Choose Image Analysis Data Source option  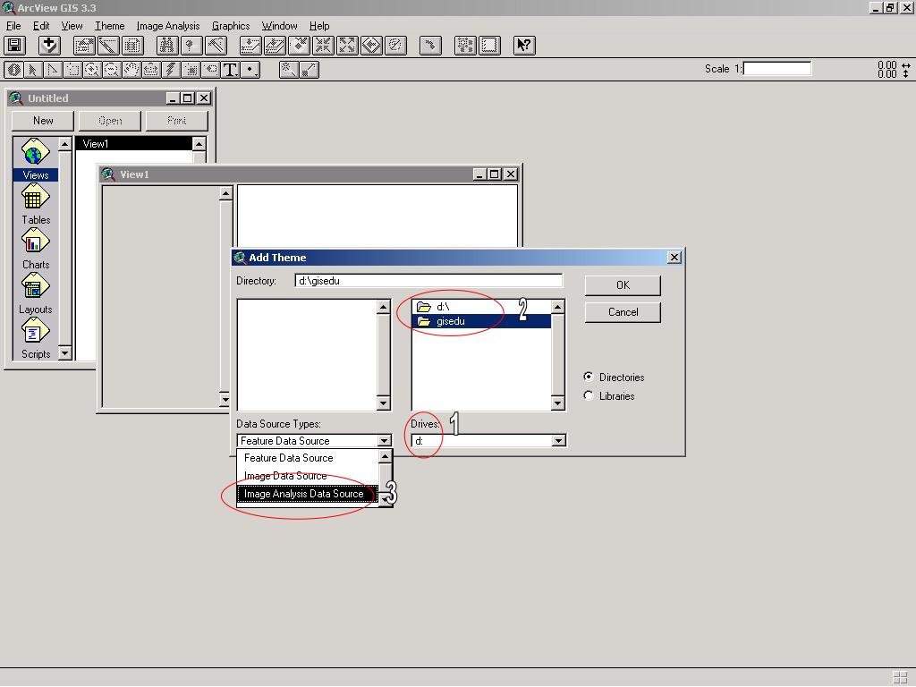pyautogui.click(x=308, y=494)
